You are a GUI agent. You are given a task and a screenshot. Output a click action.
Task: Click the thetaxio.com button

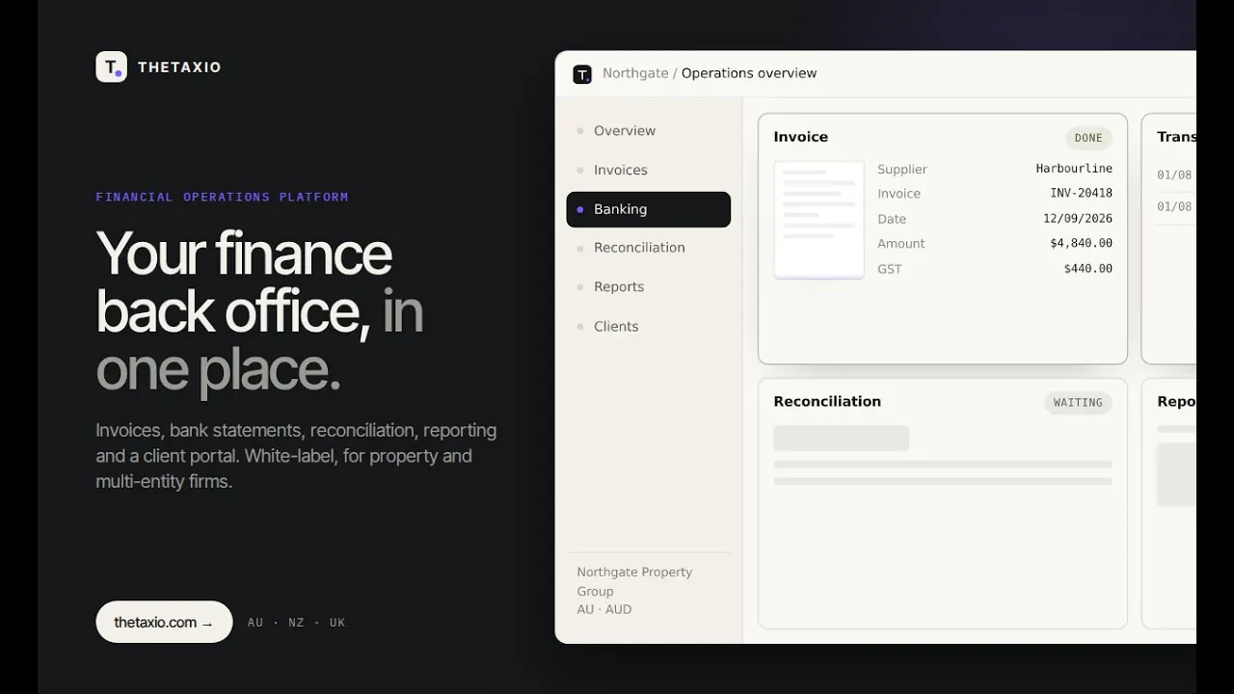164,623
